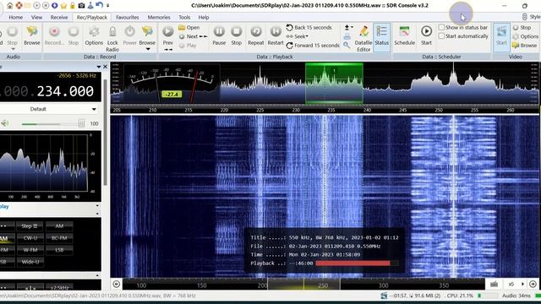This screenshot has height=304, width=541.
Task: Open the add marker dropdown icon above the magnifier
Action: [x=349, y=27]
